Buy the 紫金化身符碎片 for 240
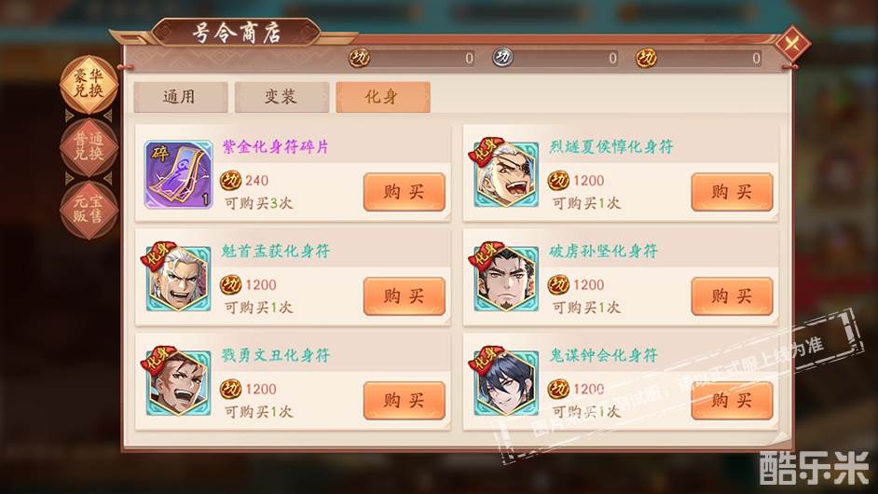The height and width of the screenshot is (494, 878). [x=405, y=192]
